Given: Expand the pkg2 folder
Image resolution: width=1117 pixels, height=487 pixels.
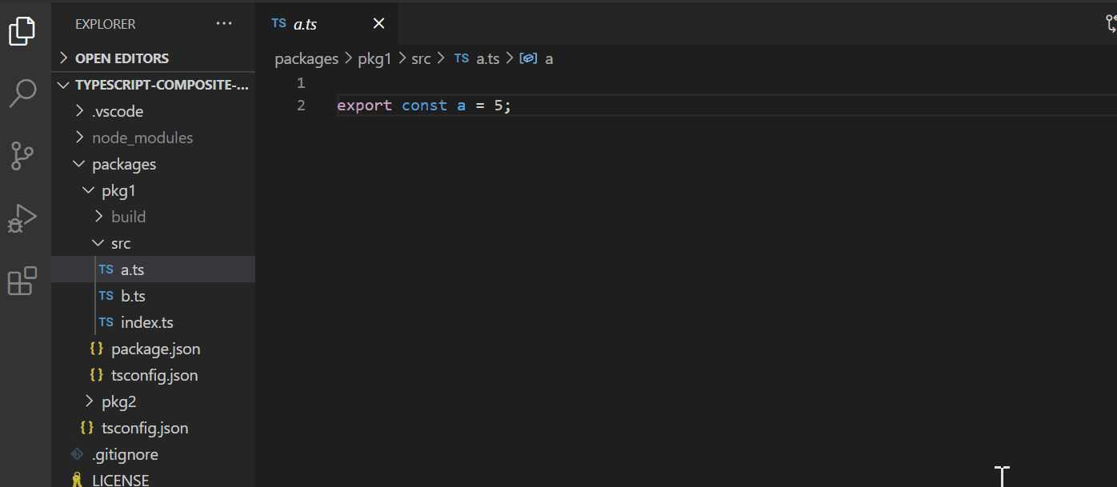Looking at the screenshot, I should pos(88,401).
